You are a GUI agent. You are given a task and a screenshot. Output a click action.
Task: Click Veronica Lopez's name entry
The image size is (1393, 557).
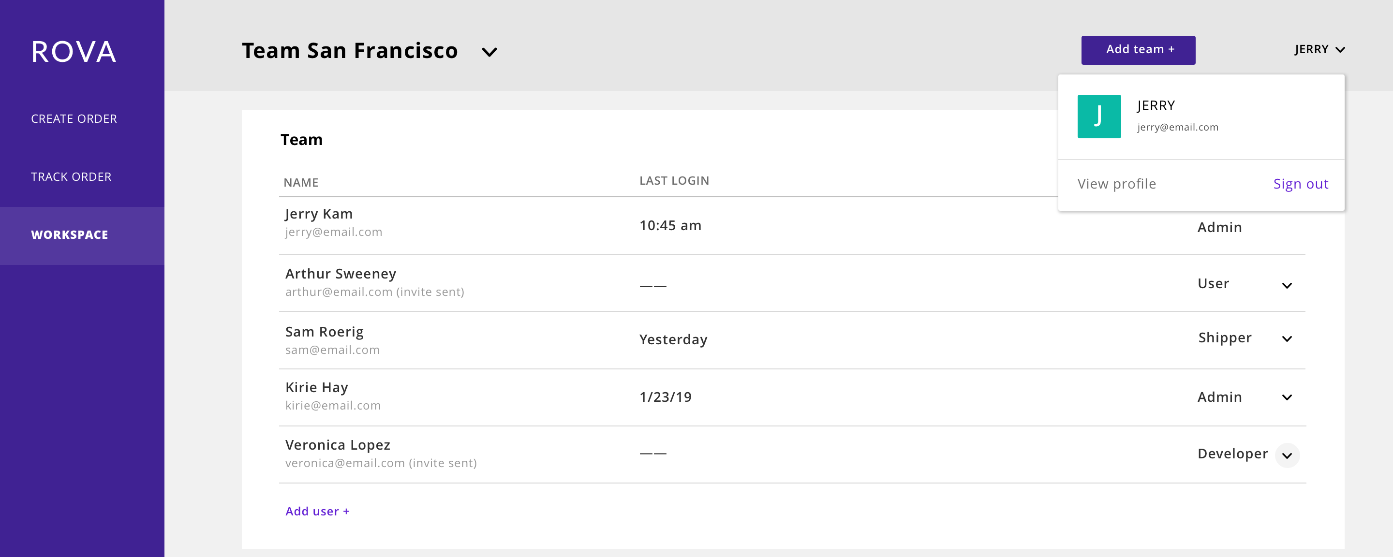338,445
